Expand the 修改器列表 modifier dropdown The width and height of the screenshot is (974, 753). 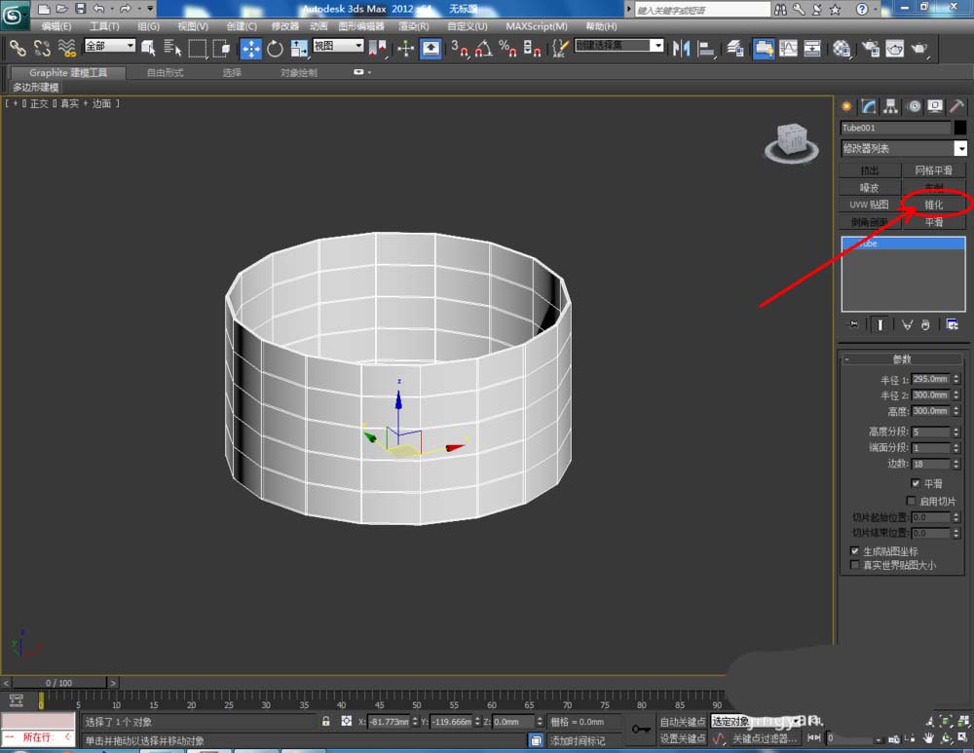[960, 148]
